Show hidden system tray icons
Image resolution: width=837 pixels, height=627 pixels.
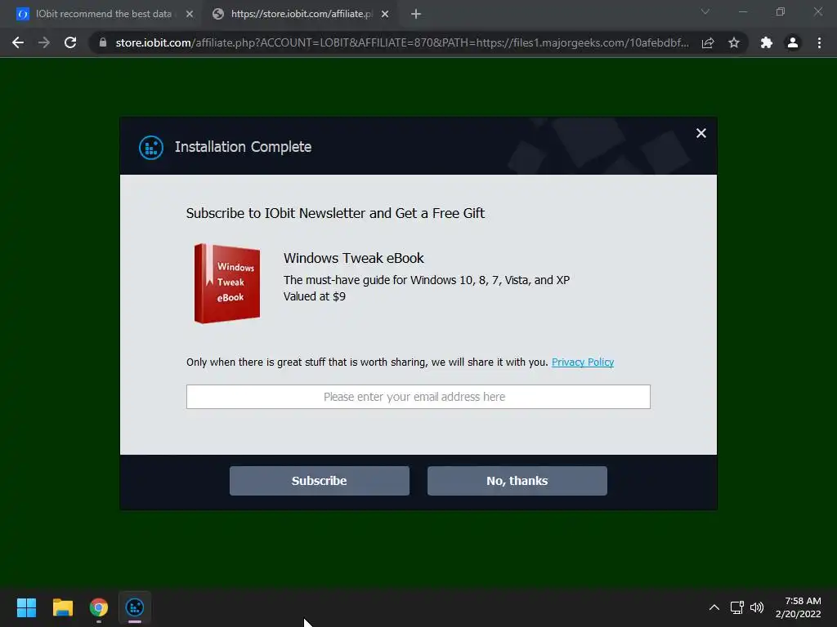tap(714, 607)
